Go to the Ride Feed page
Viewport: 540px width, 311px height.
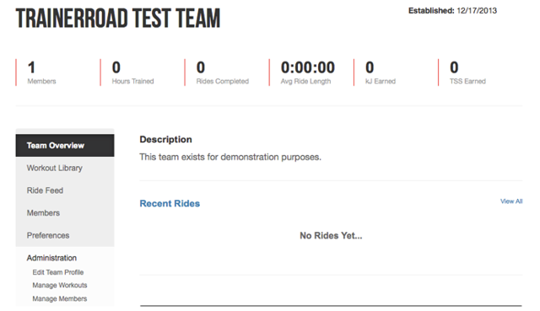pyautogui.click(x=45, y=190)
